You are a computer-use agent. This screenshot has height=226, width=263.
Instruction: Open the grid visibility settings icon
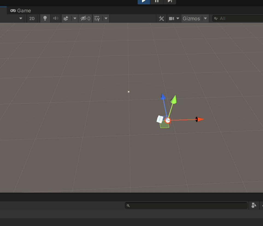click(97, 18)
